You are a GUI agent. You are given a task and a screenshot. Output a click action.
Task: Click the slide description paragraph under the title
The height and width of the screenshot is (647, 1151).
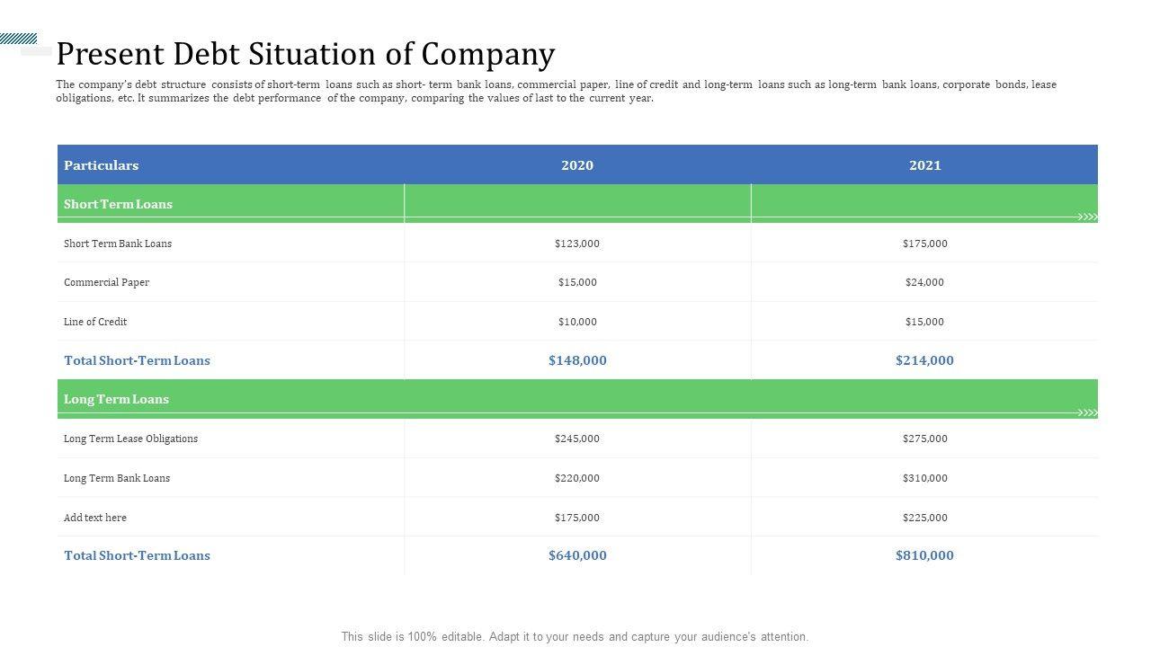[x=556, y=91]
